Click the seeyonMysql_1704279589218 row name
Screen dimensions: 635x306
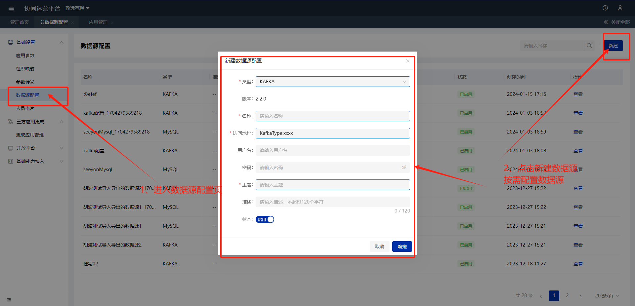click(116, 132)
